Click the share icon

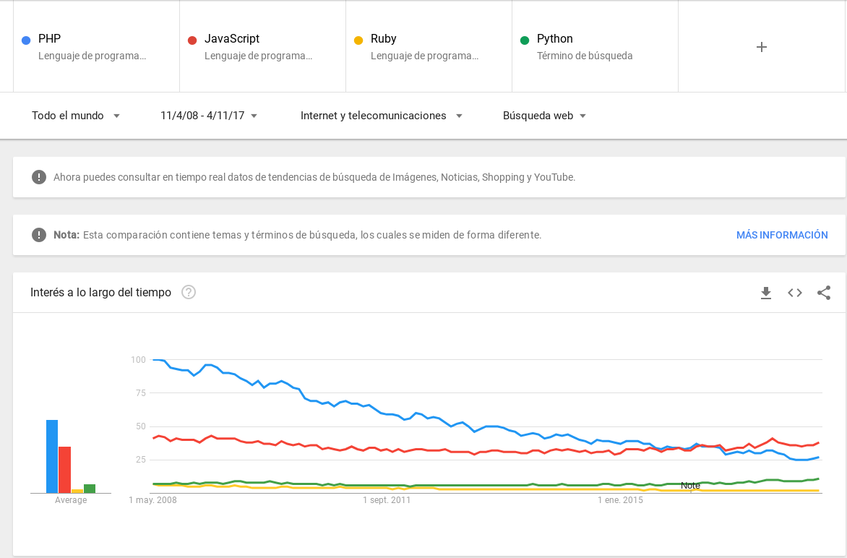823,293
